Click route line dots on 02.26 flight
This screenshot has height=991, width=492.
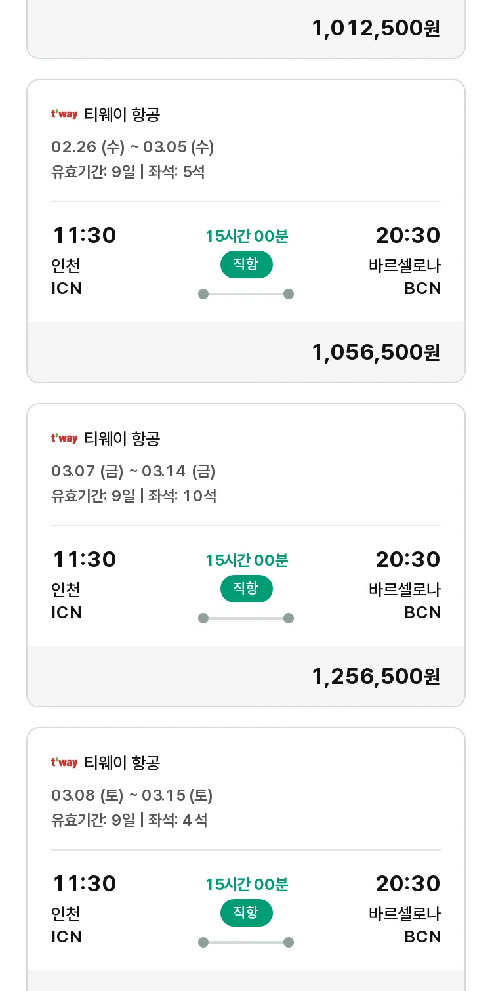[246, 294]
